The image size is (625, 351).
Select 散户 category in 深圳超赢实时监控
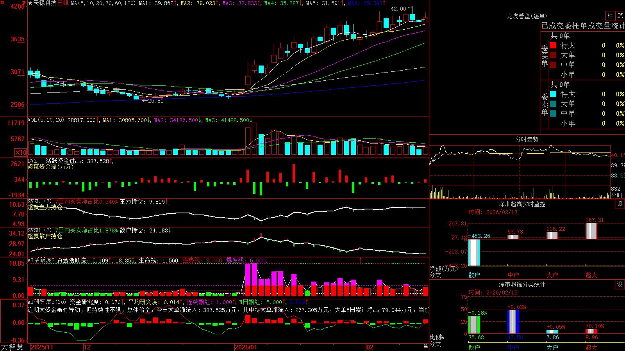[474, 275]
